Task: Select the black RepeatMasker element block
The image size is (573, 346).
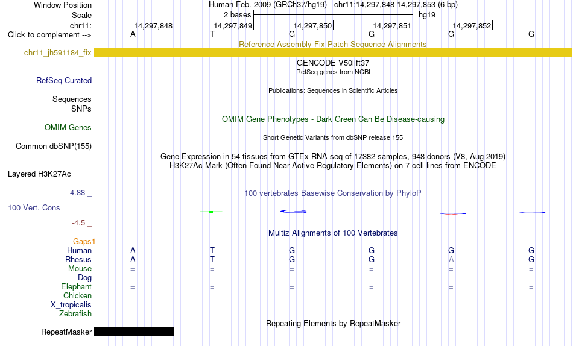Action: [134, 332]
